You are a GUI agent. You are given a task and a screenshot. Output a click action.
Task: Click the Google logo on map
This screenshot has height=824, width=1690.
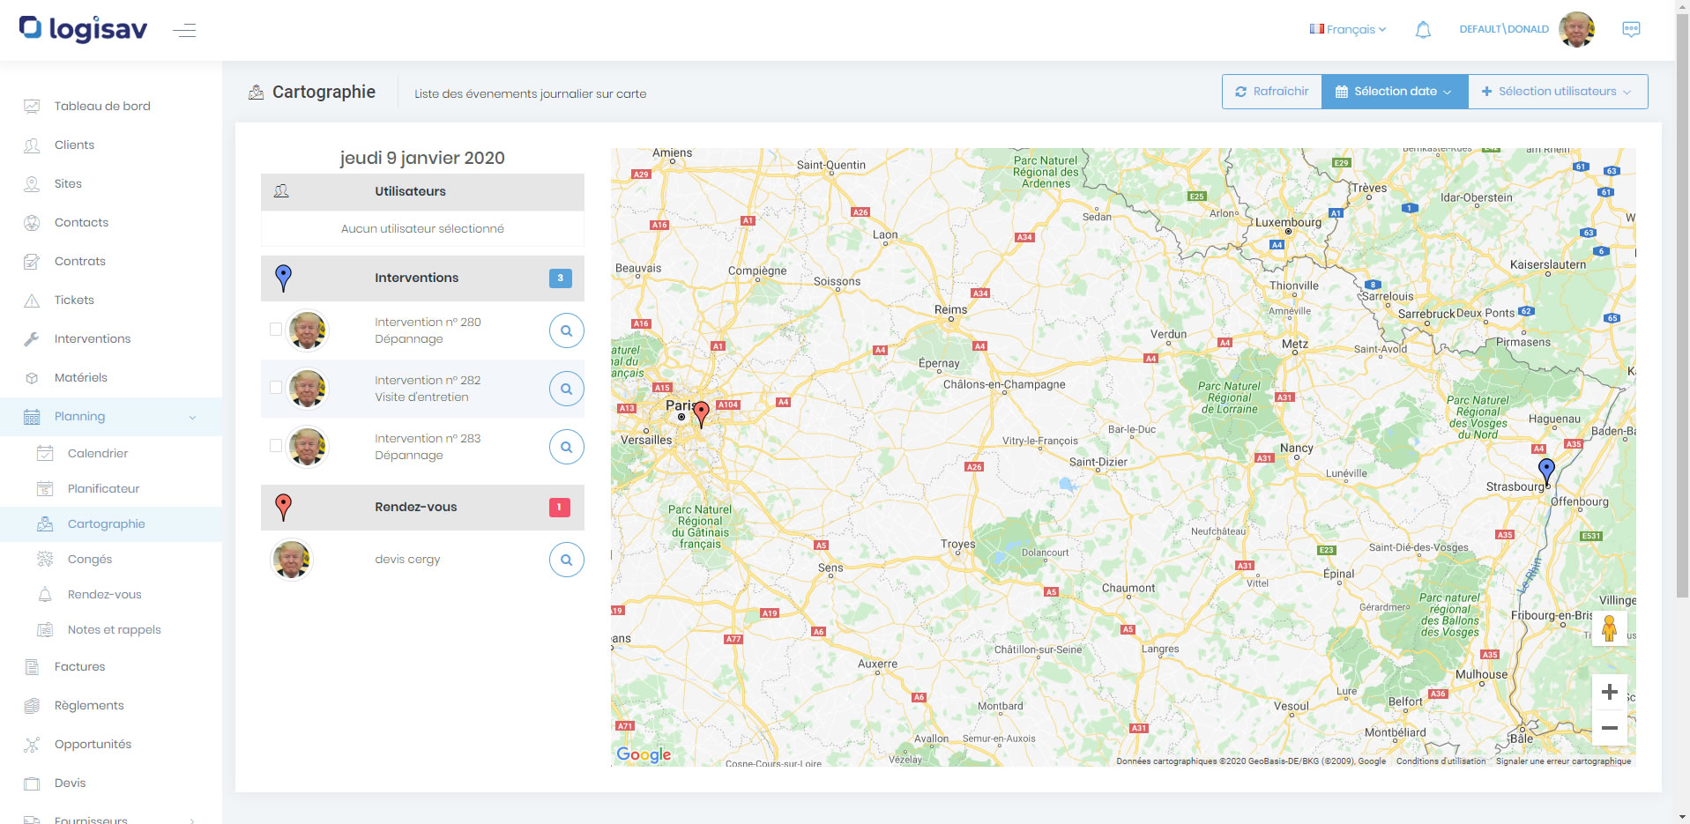(x=644, y=754)
